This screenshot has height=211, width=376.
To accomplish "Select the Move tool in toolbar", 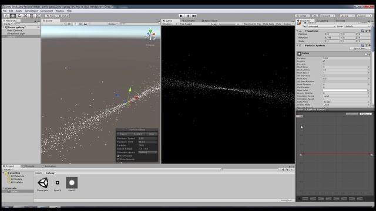I will (13, 16).
